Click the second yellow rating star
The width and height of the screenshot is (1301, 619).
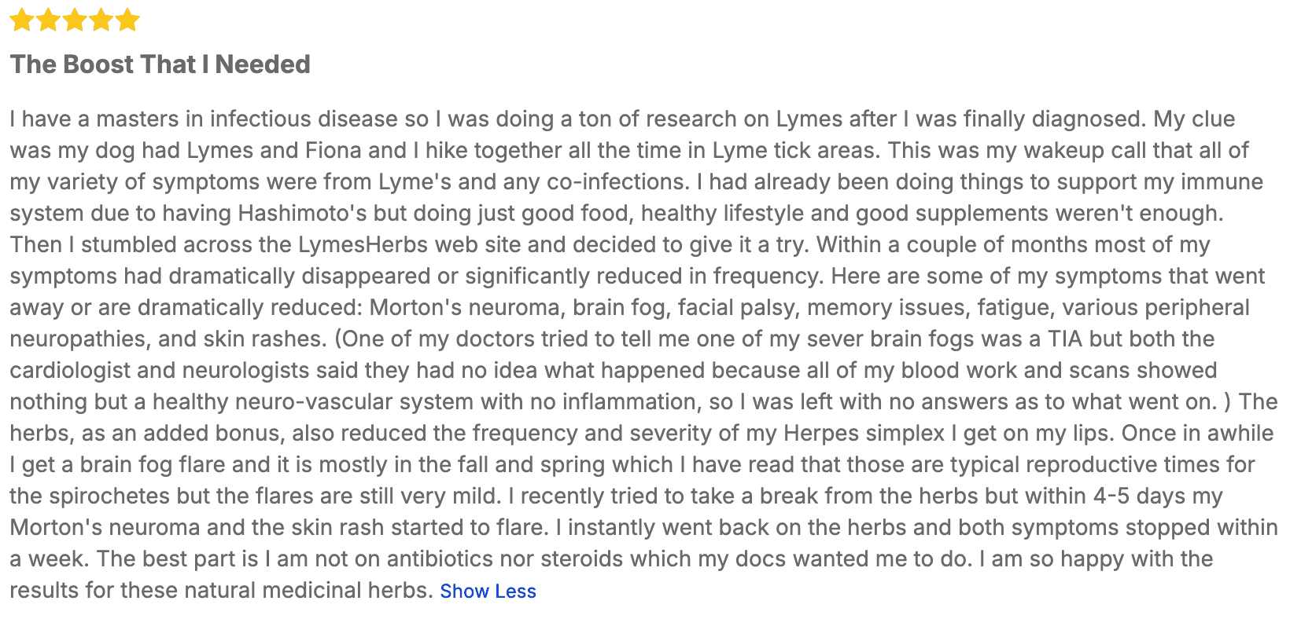click(49, 20)
